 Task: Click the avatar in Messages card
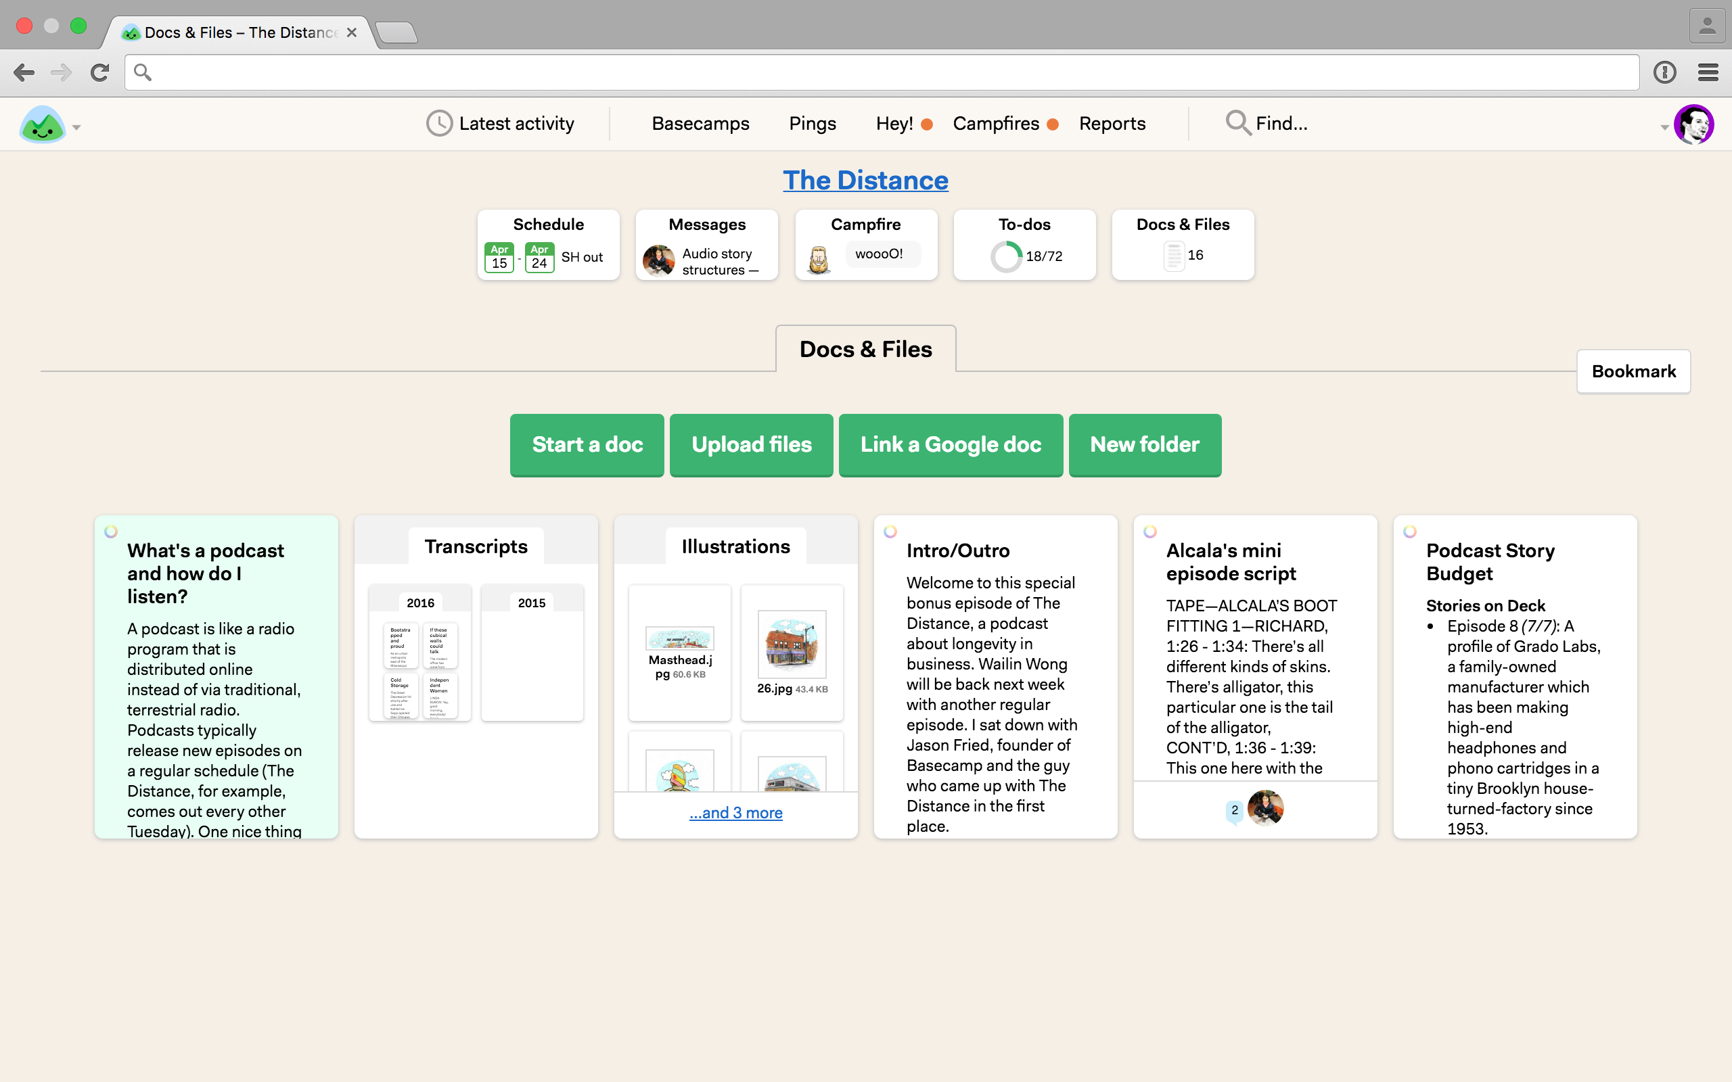658,260
